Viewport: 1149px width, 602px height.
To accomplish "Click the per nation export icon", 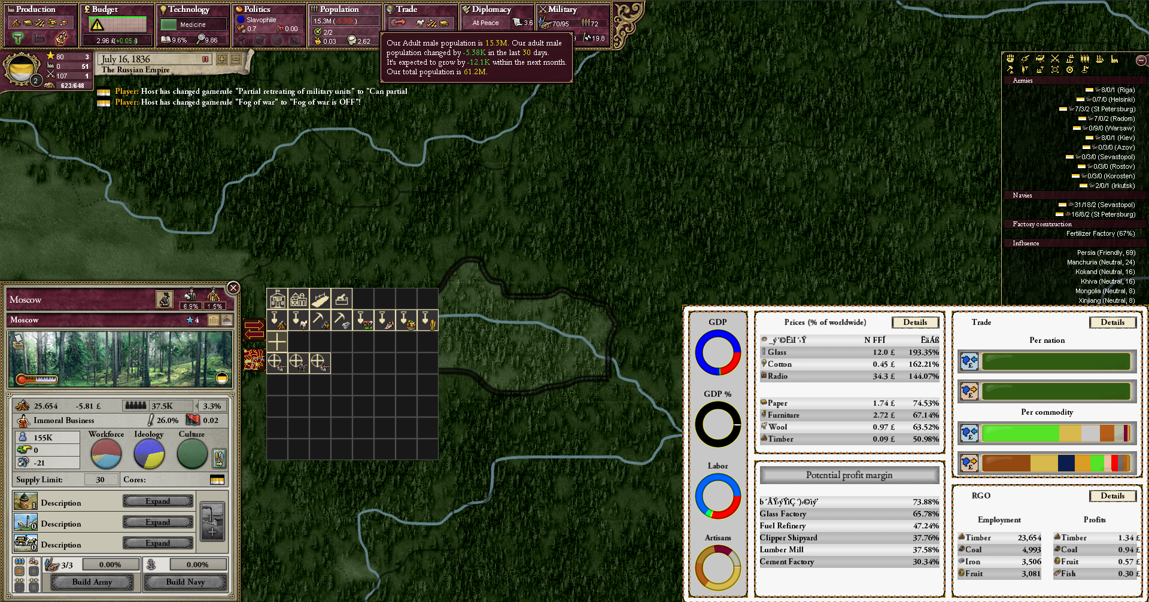I will click(969, 391).
